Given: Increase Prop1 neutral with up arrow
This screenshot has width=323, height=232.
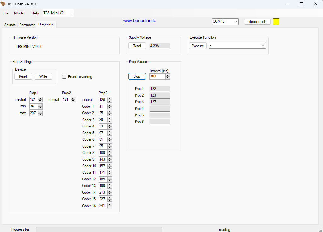Looking at the screenshot, I should [40, 99].
